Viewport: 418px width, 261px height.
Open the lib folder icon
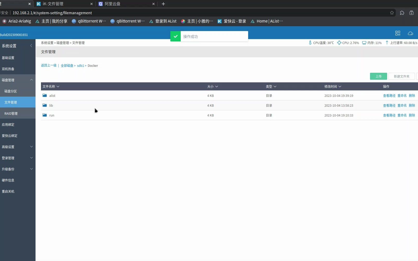tap(45, 105)
